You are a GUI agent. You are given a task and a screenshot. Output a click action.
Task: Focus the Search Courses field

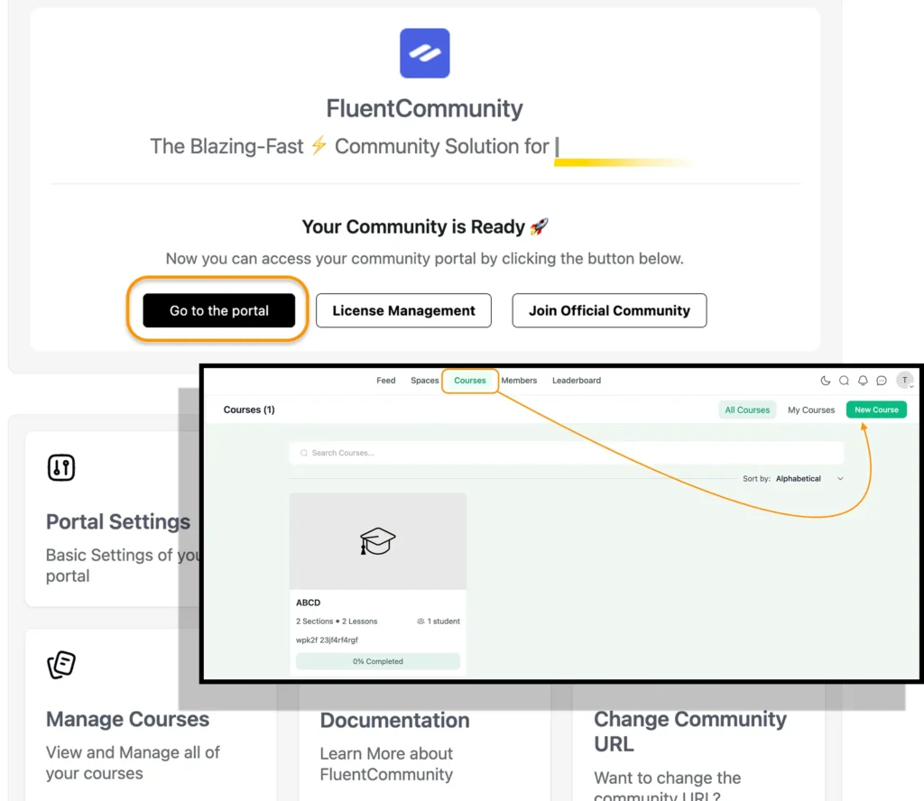[567, 453]
